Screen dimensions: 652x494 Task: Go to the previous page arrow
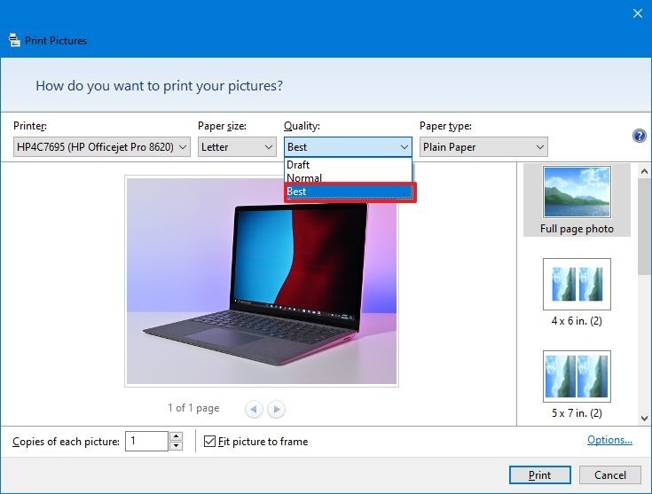[254, 409]
